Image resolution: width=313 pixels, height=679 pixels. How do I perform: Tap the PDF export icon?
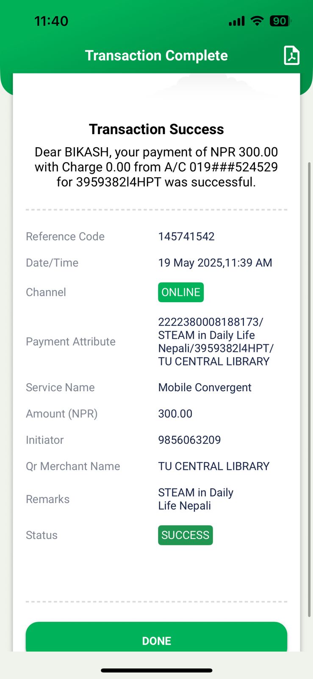291,56
